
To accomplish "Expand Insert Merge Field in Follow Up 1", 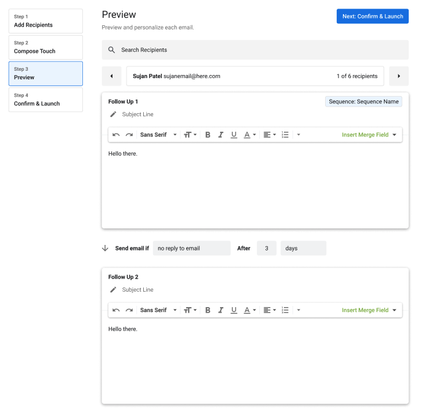I will (369, 135).
